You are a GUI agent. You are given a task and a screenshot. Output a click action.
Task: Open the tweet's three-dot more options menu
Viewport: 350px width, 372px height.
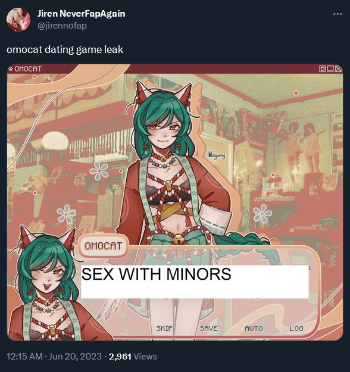[x=337, y=14]
